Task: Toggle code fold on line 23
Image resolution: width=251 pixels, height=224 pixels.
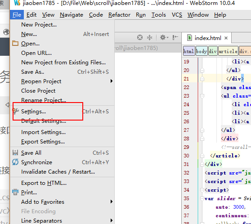Action: point(202,96)
